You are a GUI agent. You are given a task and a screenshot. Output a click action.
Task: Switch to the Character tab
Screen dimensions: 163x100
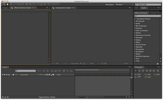coord(153,13)
